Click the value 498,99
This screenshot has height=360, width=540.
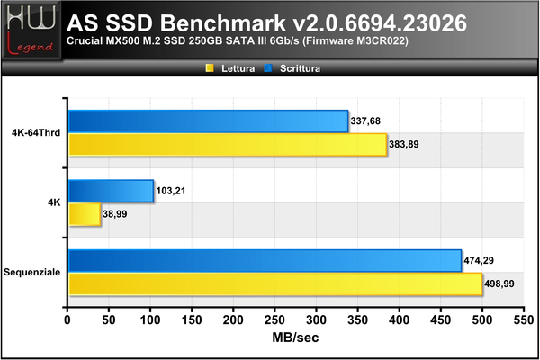tap(499, 283)
